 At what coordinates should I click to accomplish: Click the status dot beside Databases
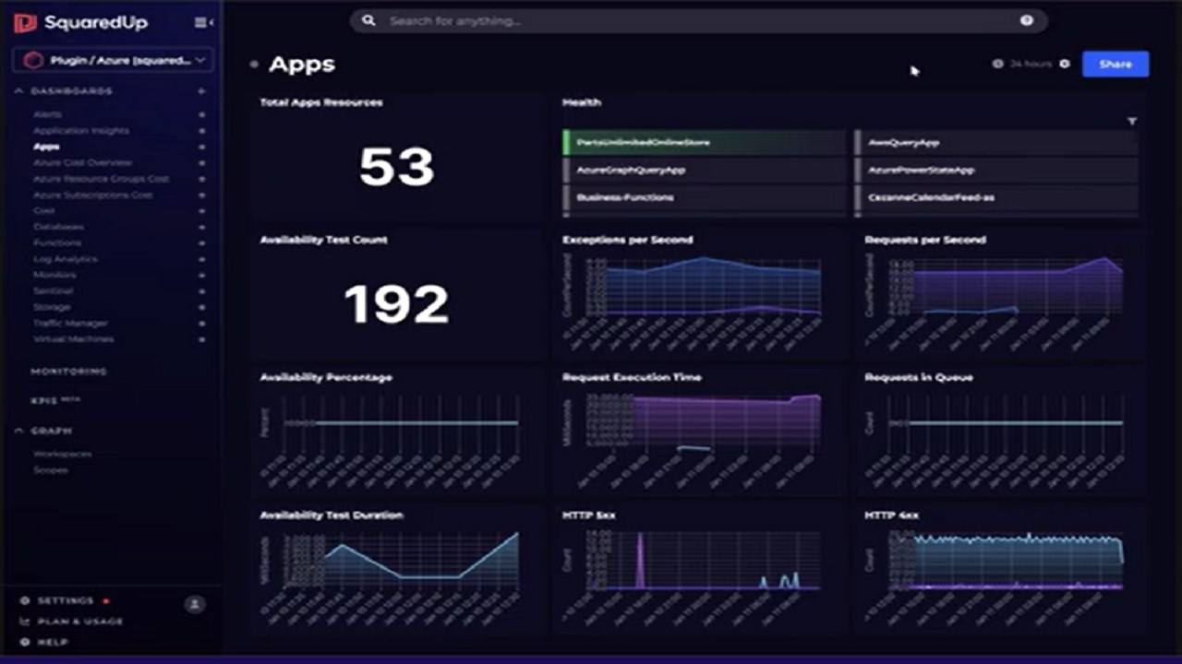(x=201, y=227)
